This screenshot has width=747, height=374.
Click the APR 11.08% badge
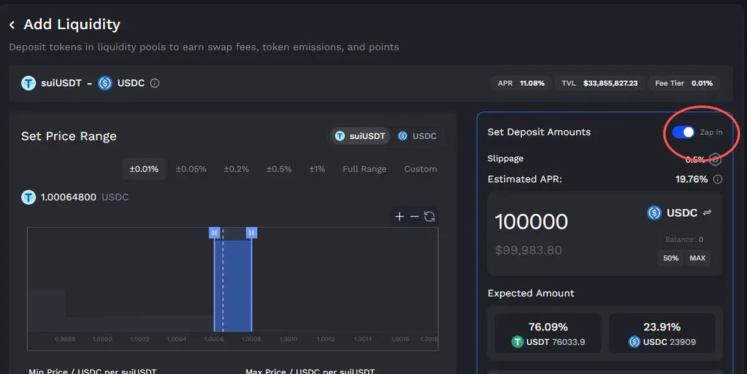pos(521,83)
